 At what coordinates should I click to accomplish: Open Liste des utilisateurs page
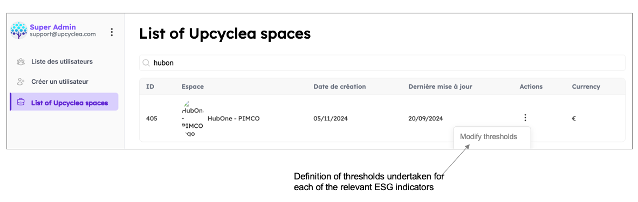coord(62,62)
